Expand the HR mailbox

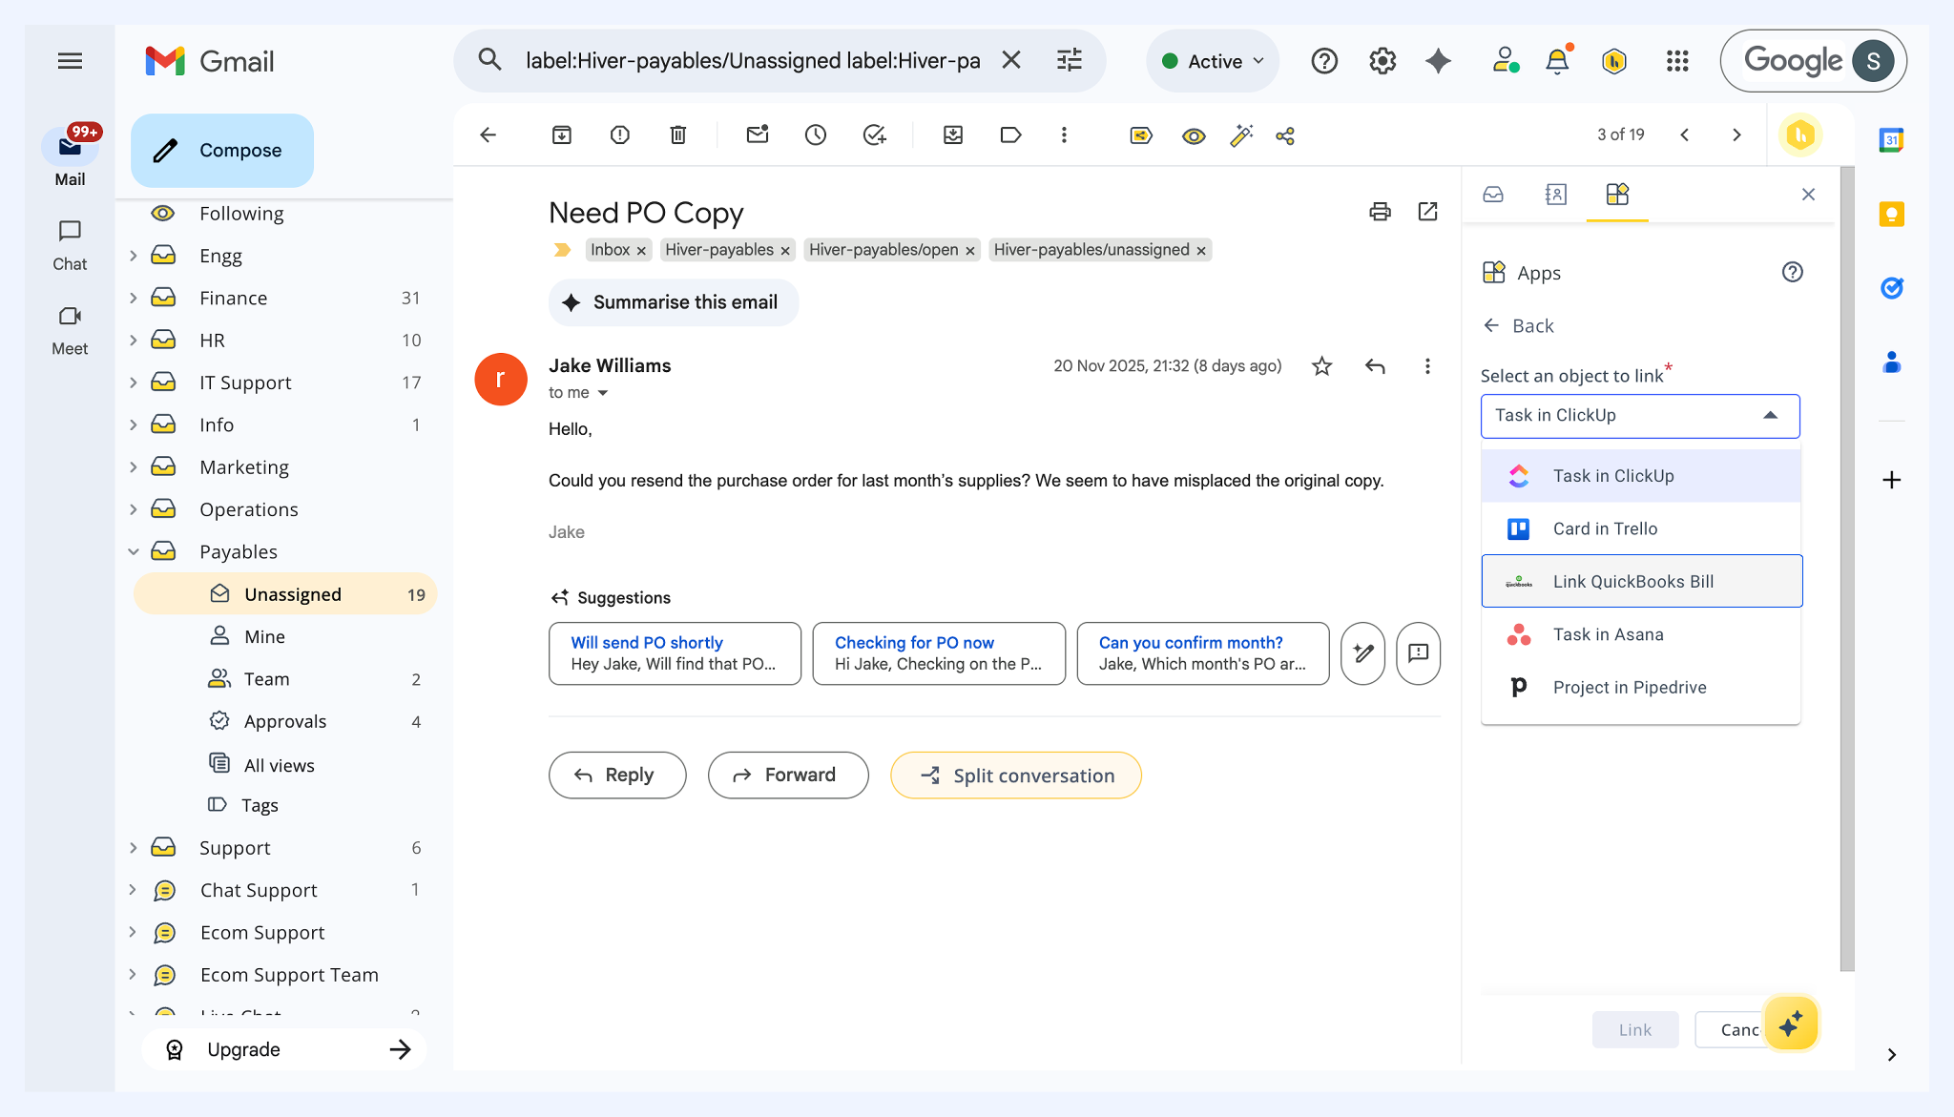point(134,341)
